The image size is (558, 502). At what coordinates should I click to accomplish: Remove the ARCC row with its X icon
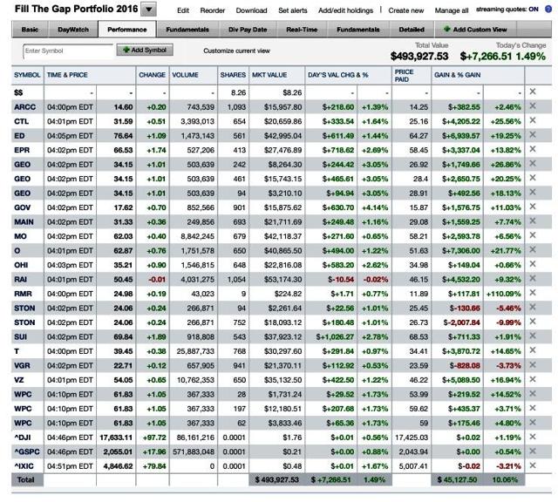(x=533, y=106)
